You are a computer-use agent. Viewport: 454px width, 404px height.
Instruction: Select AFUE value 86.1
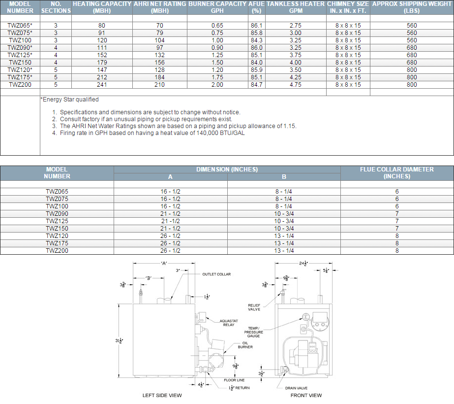(x=257, y=26)
